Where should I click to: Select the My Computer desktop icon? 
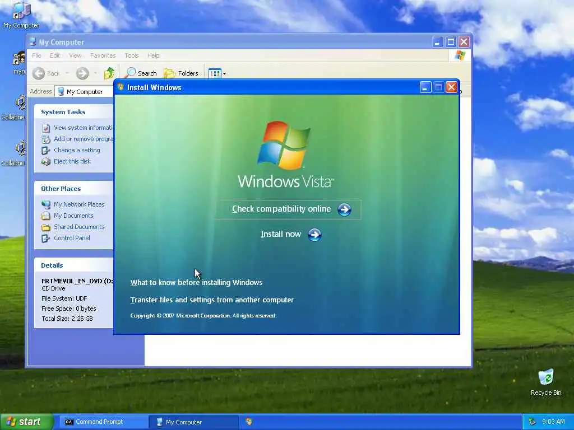point(21,15)
